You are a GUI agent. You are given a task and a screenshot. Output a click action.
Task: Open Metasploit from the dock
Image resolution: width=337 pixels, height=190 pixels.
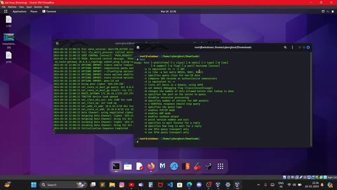click(163, 166)
